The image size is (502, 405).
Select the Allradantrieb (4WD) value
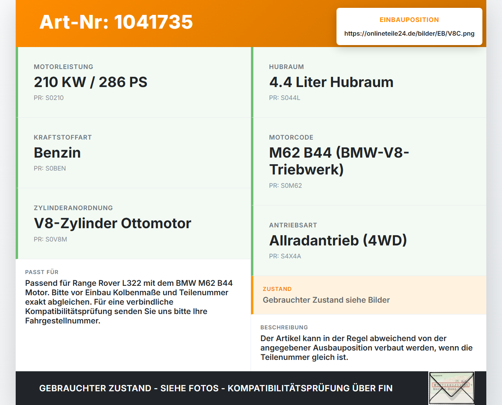[x=338, y=240]
